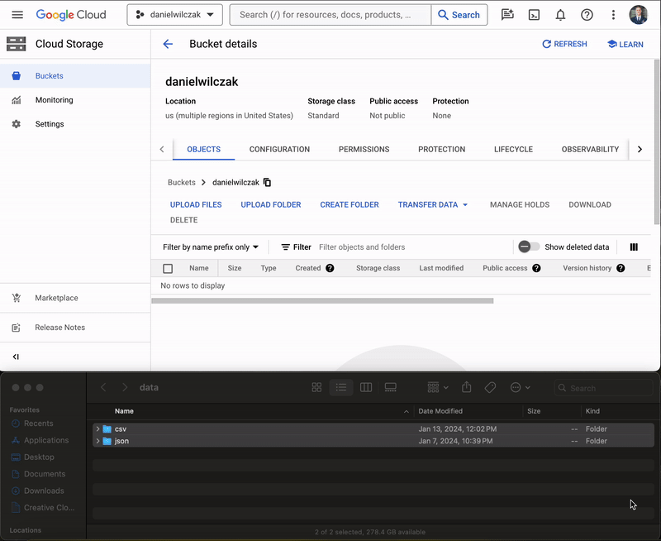Screen dimensions: 661x541
Task: Open Settings in the sidebar
Action: tap(75, 124)
